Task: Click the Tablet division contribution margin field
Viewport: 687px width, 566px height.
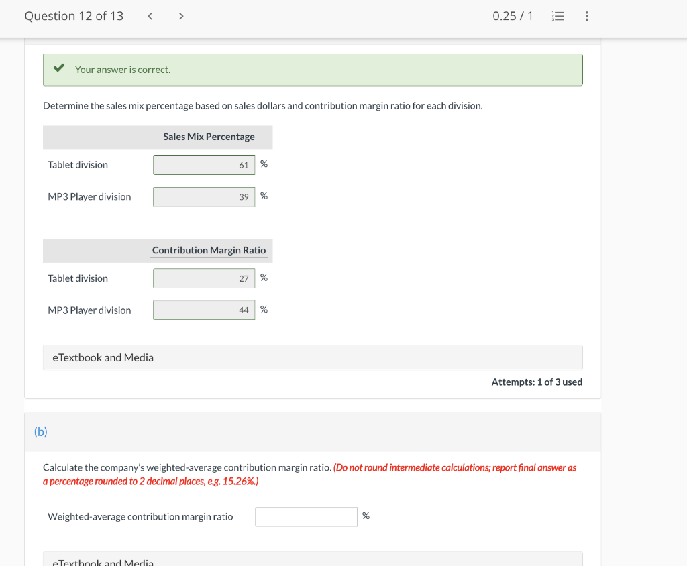Action: coord(204,278)
